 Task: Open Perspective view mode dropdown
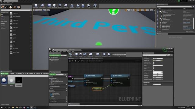39,10
